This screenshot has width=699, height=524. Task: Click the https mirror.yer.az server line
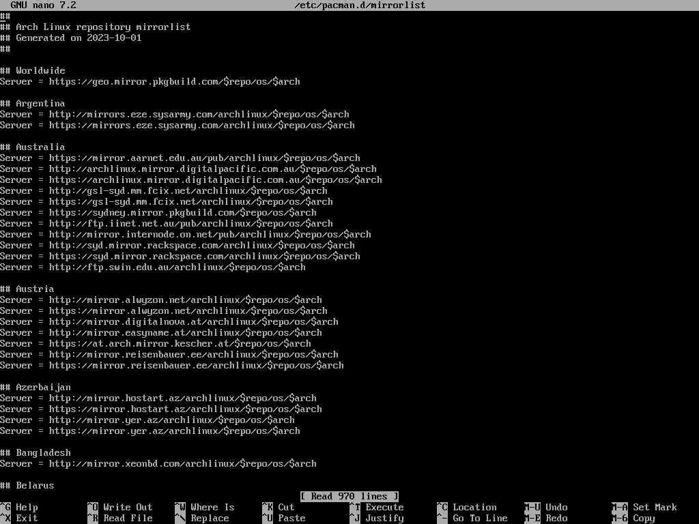(150, 431)
